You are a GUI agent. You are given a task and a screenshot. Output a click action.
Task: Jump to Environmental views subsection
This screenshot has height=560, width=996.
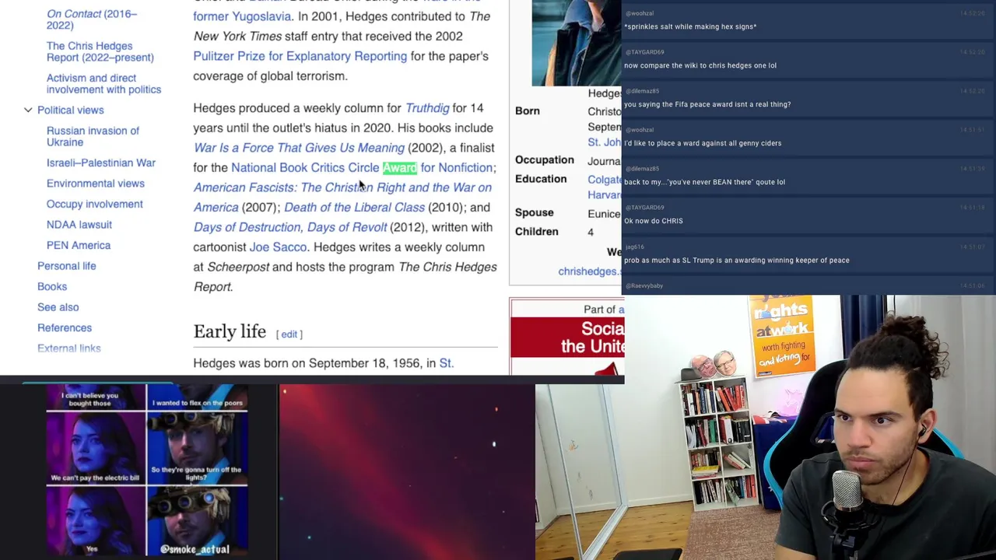95,184
